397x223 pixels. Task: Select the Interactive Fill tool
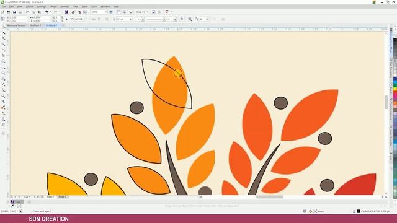point(3,113)
